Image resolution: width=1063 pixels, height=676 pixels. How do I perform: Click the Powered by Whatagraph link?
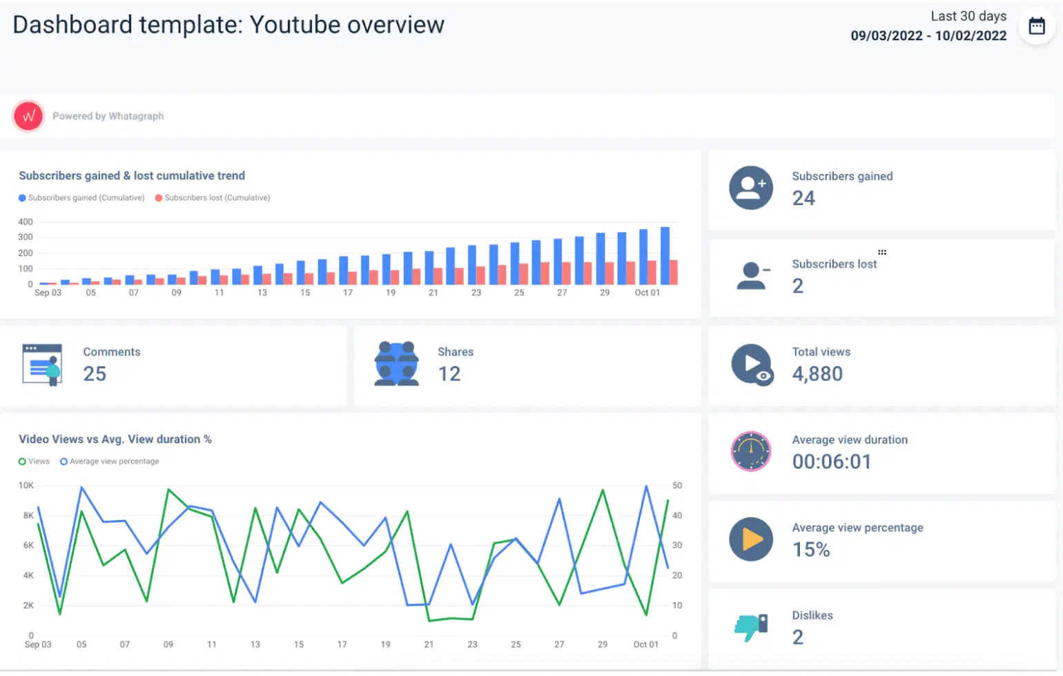108,116
